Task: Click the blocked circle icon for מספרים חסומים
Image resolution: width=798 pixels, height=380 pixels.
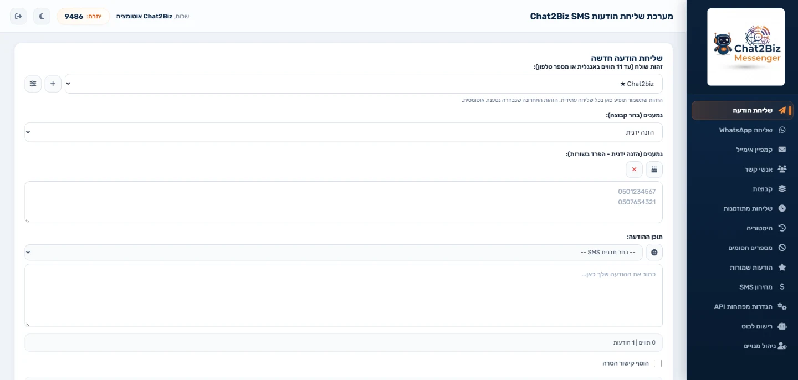Action: (782, 248)
